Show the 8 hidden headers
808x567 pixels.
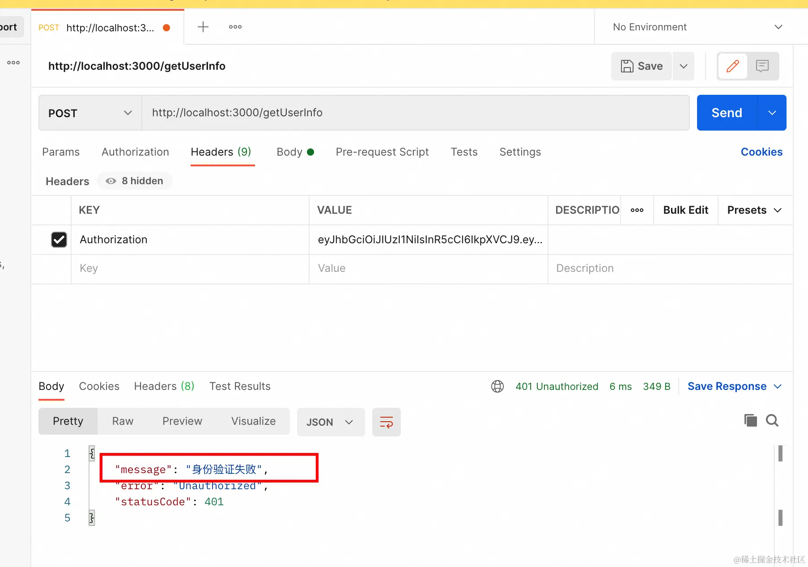pos(134,181)
